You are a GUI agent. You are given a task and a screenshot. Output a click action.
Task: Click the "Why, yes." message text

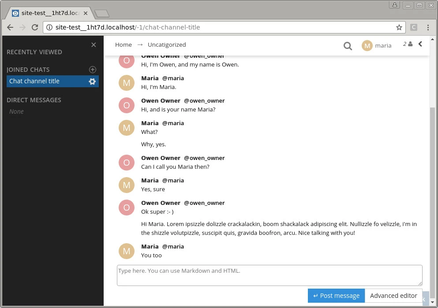click(153, 144)
